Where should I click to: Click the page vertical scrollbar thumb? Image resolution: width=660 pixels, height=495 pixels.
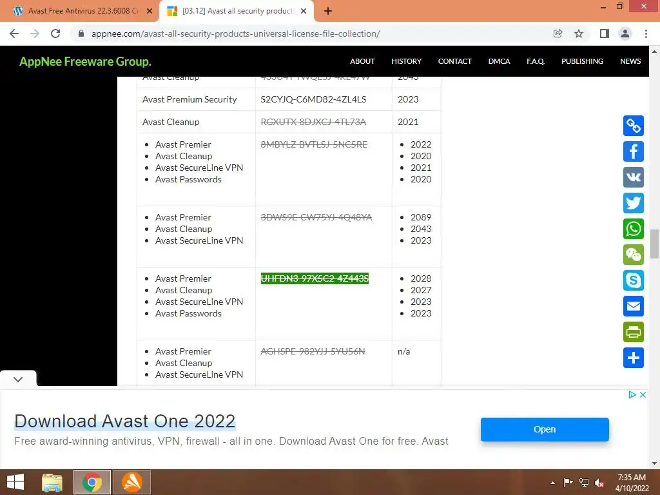(x=654, y=244)
